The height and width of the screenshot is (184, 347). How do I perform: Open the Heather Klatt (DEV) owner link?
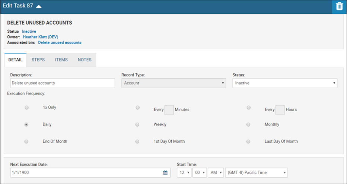tap(41, 37)
